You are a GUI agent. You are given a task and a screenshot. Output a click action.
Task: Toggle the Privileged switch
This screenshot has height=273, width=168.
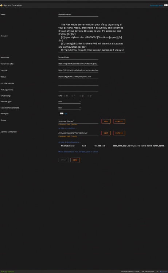pyautogui.click(x=62, y=114)
